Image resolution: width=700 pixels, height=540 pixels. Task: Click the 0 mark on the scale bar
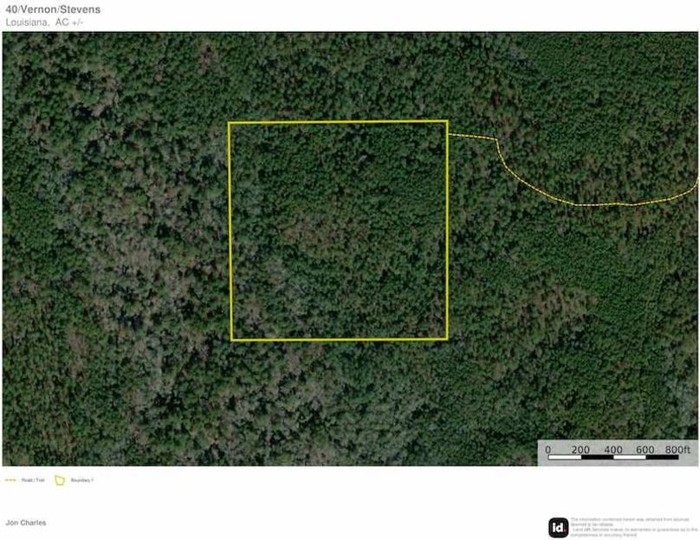548,449
